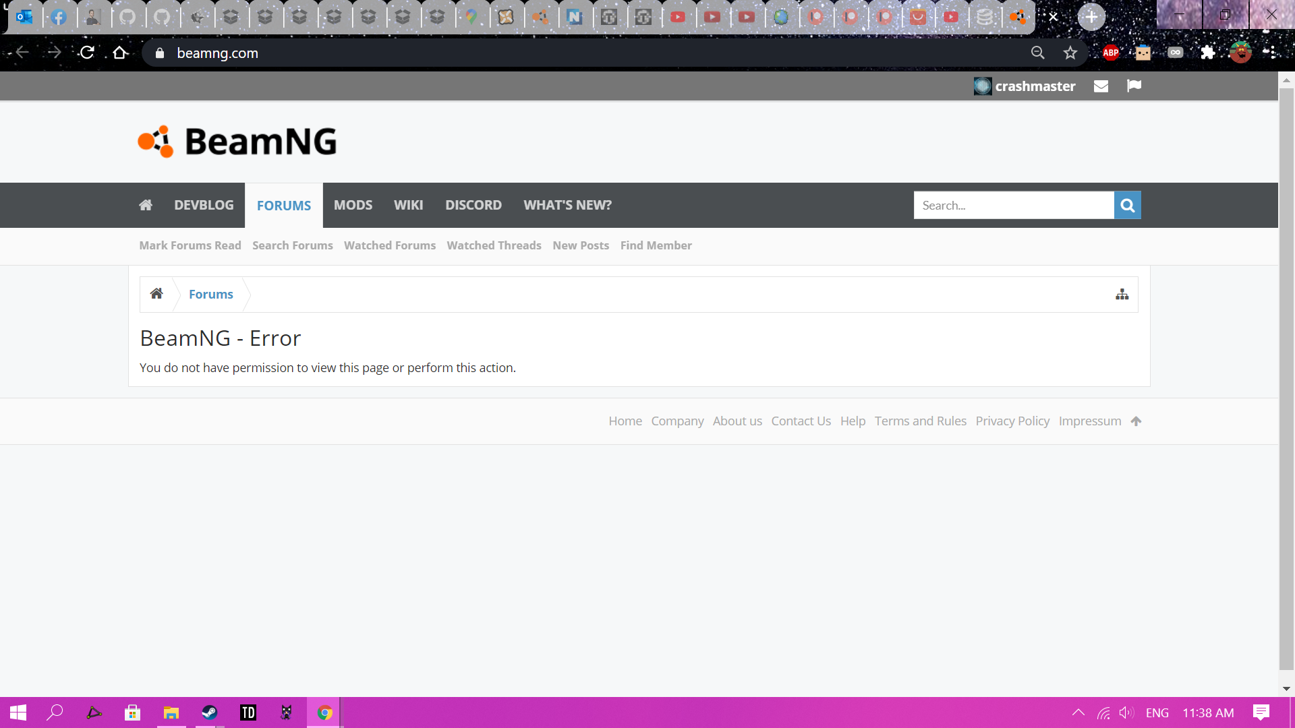Click the browser back arrow
Screen dimensions: 1295x728
tap(22, 53)
